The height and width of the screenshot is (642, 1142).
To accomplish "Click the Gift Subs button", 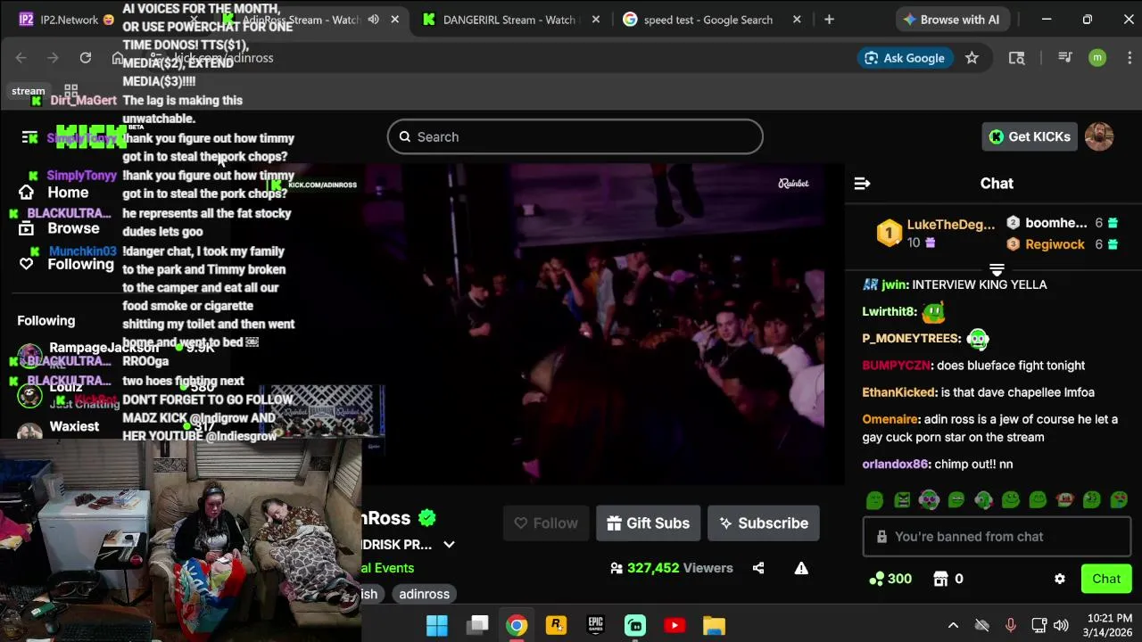I will 648,523.
